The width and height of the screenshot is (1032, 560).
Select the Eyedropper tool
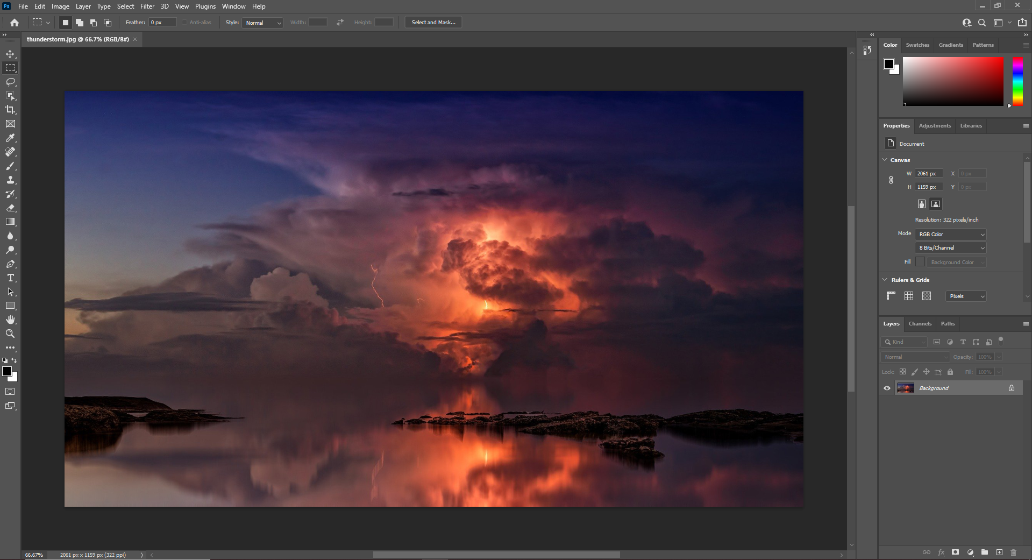click(x=10, y=138)
